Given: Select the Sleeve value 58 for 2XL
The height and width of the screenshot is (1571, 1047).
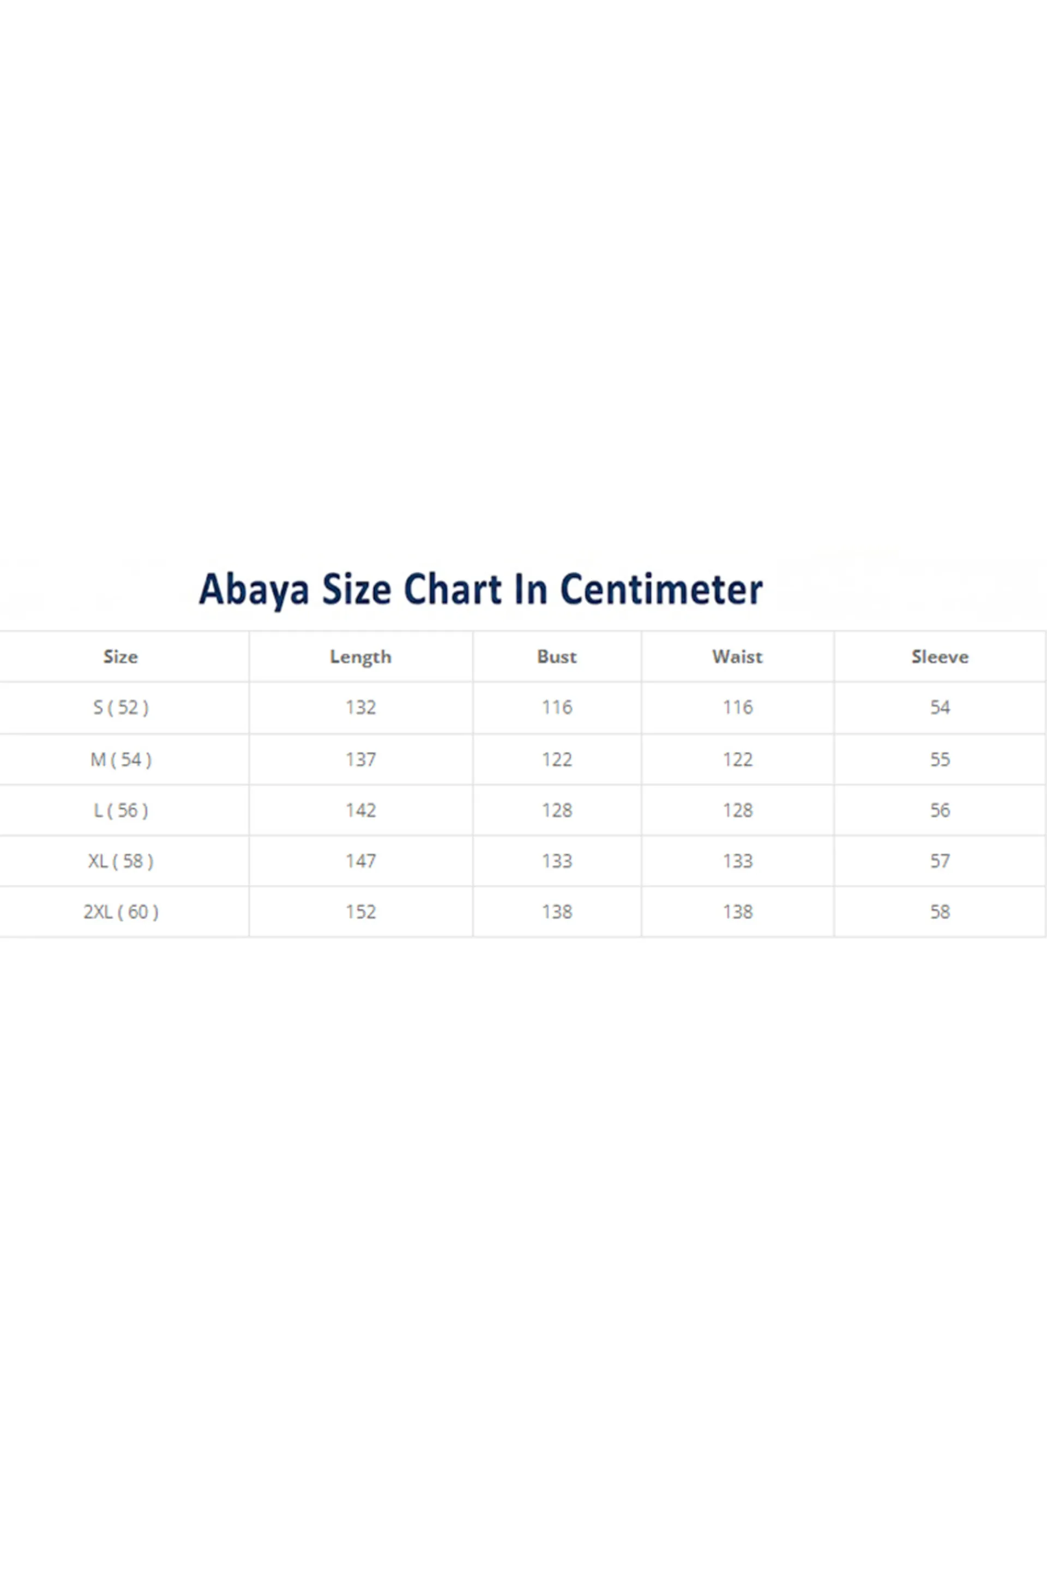Looking at the screenshot, I should pos(940,912).
